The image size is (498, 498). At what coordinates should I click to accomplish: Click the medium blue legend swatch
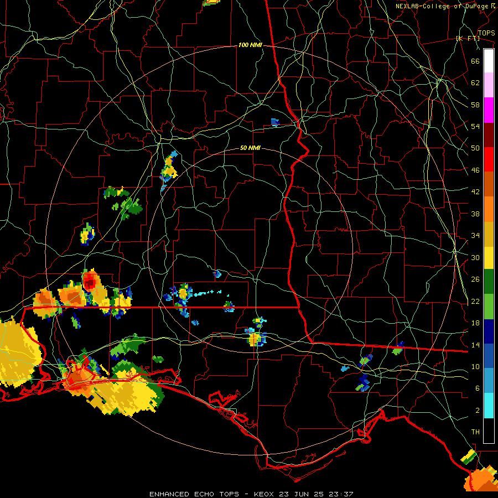(x=489, y=356)
